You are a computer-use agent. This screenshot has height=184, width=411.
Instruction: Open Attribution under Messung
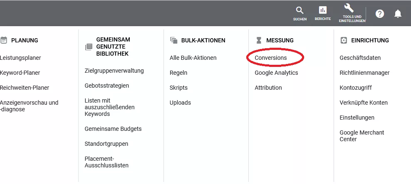click(x=268, y=88)
